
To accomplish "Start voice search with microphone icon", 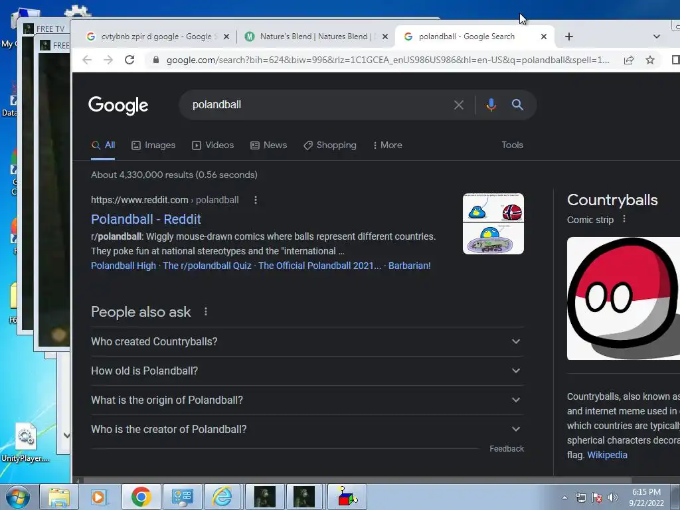I will (491, 105).
